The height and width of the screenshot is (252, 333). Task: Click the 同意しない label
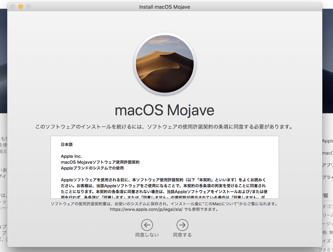tap(147, 235)
